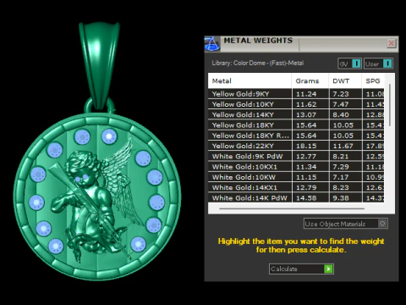Toggle the User library switch
This screenshot has height=305, width=406.
(x=378, y=64)
